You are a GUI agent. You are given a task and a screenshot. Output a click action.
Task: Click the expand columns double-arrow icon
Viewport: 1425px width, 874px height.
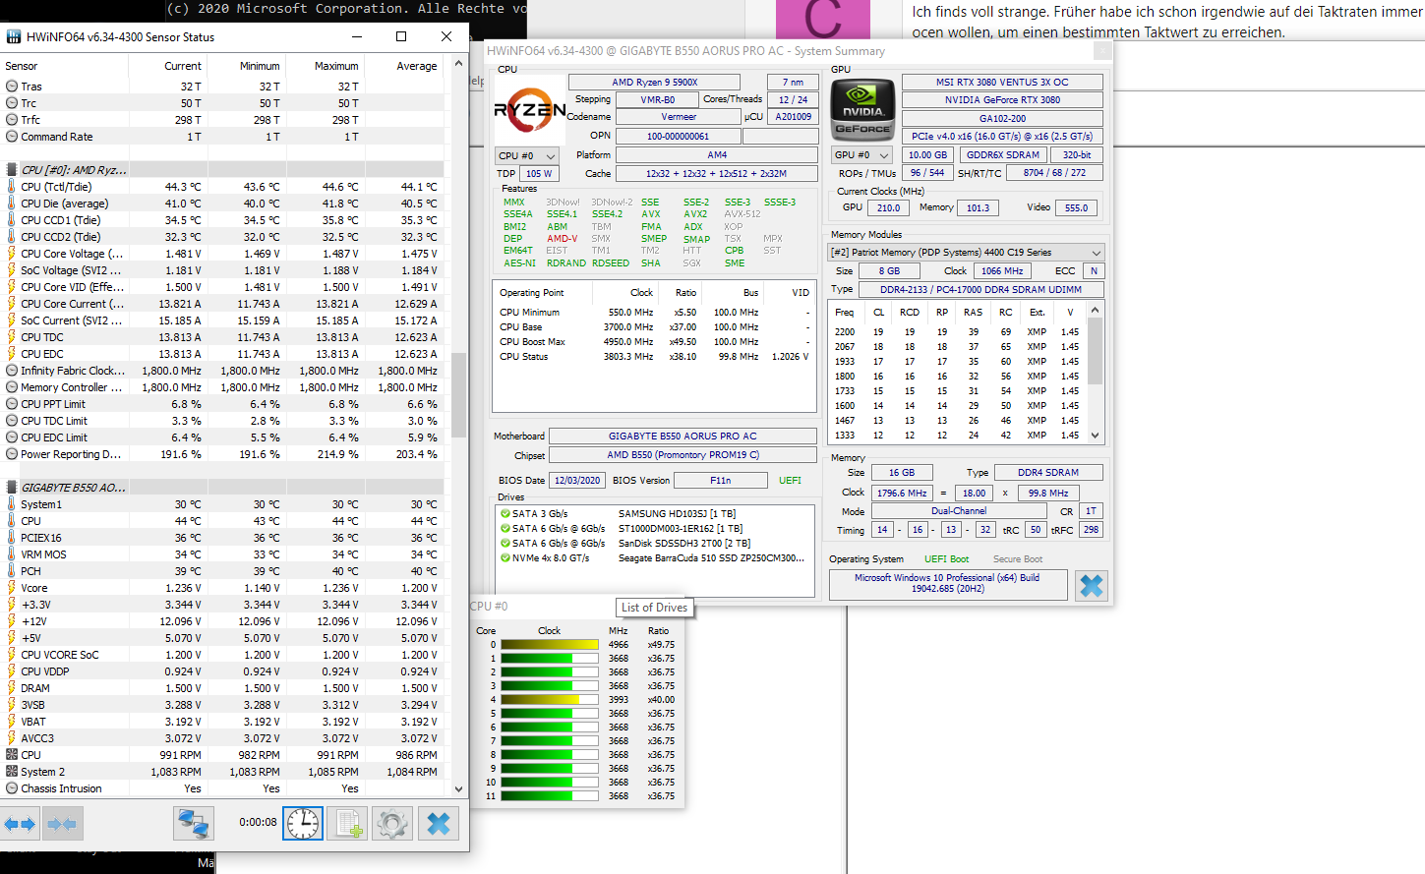[x=20, y=824]
